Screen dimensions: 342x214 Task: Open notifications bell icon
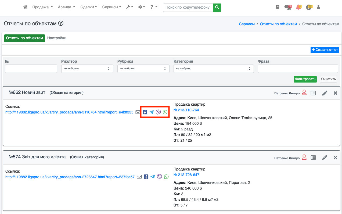point(298,7)
